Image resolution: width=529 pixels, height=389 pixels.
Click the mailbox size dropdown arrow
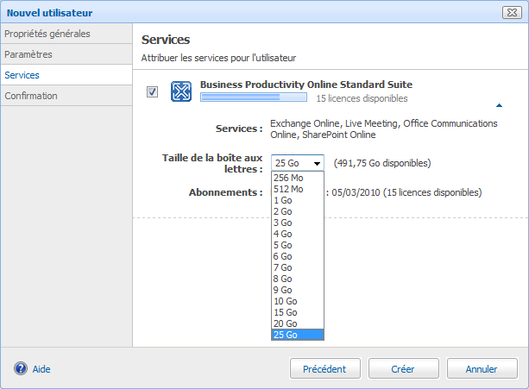(x=317, y=163)
